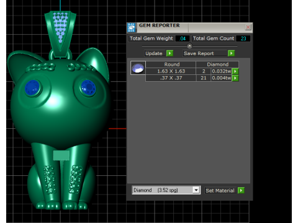Click green arrow next to Update
Image resolution: width=298 pixels, height=223 pixels.
coord(169,53)
